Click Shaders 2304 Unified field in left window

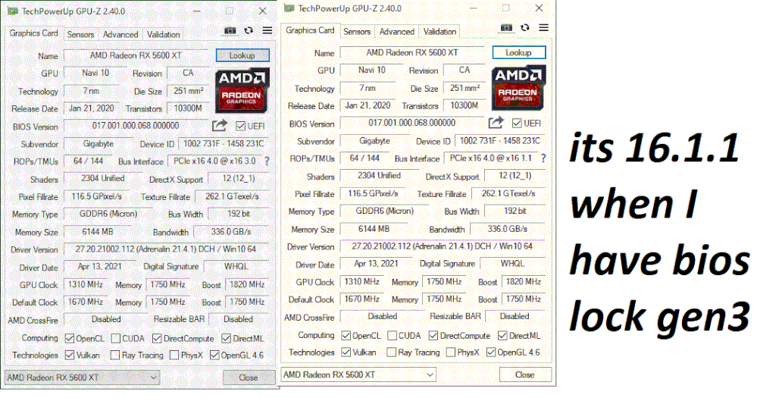pyautogui.click(x=103, y=179)
